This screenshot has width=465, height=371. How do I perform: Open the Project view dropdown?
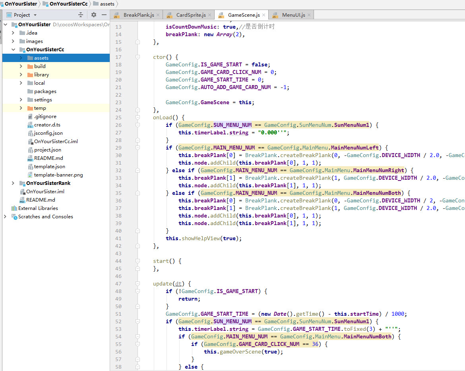tap(35, 15)
